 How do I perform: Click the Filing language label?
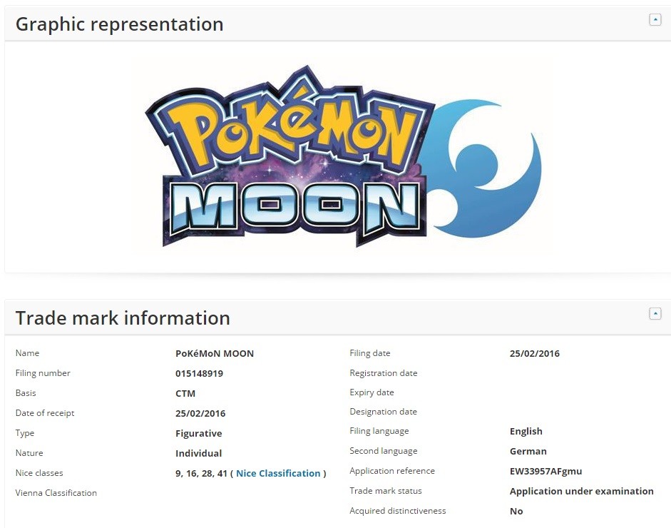(379, 431)
